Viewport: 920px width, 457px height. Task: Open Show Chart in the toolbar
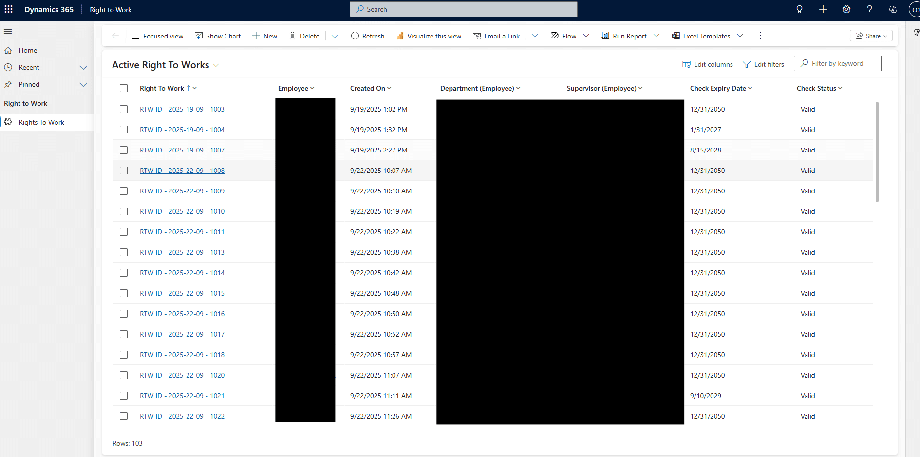click(218, 36)
